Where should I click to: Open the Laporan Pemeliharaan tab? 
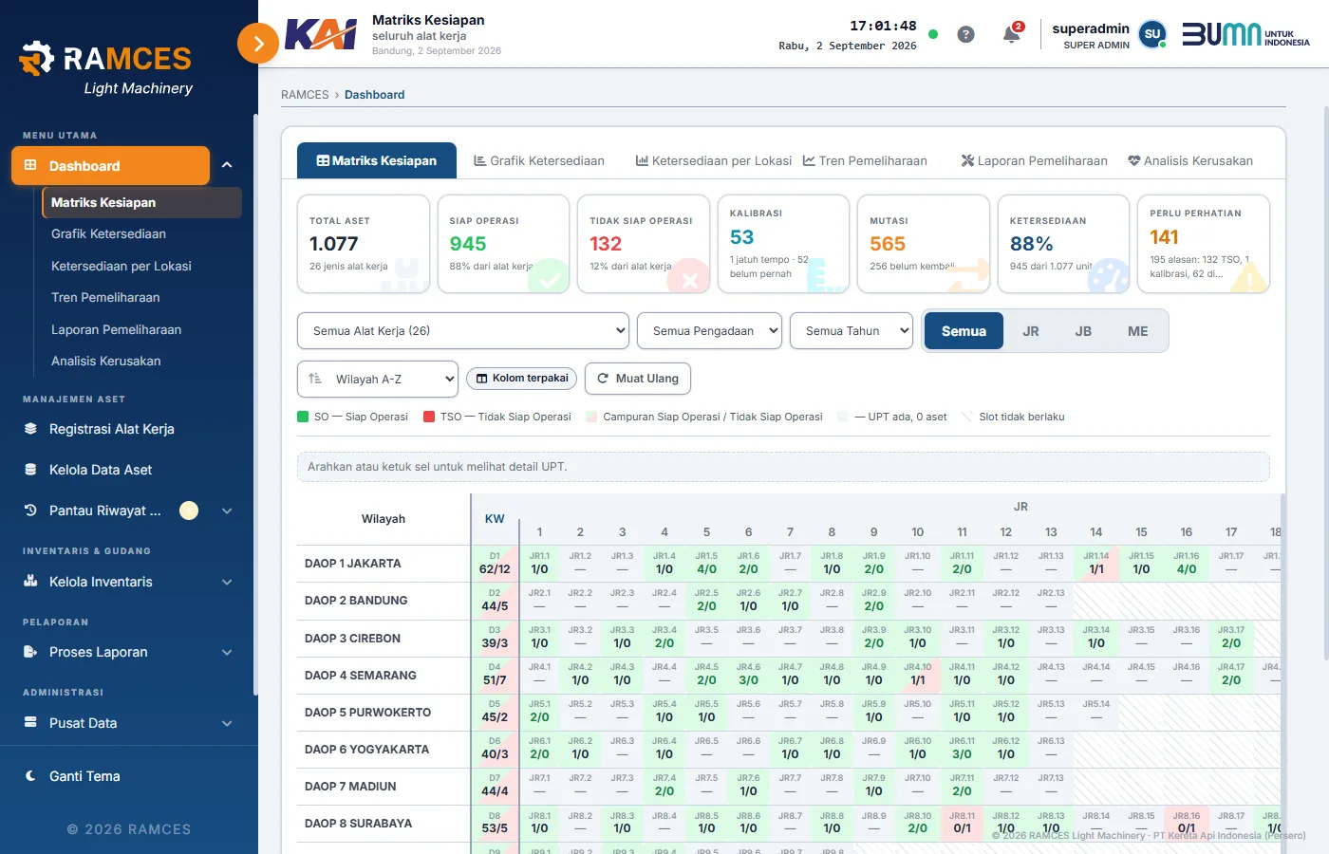pyautogui.click(x=1034, y=161)
